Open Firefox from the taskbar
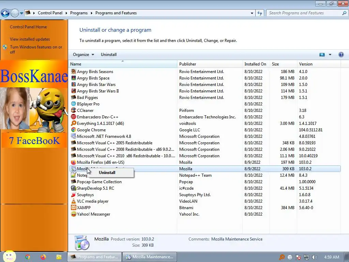This screenshot has width=349, height=262. pyautogui.click(x=43, y=257)
